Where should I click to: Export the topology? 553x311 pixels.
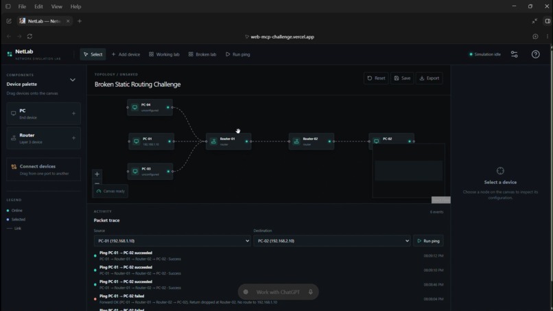pyautogui.click(x=430, y=78)
